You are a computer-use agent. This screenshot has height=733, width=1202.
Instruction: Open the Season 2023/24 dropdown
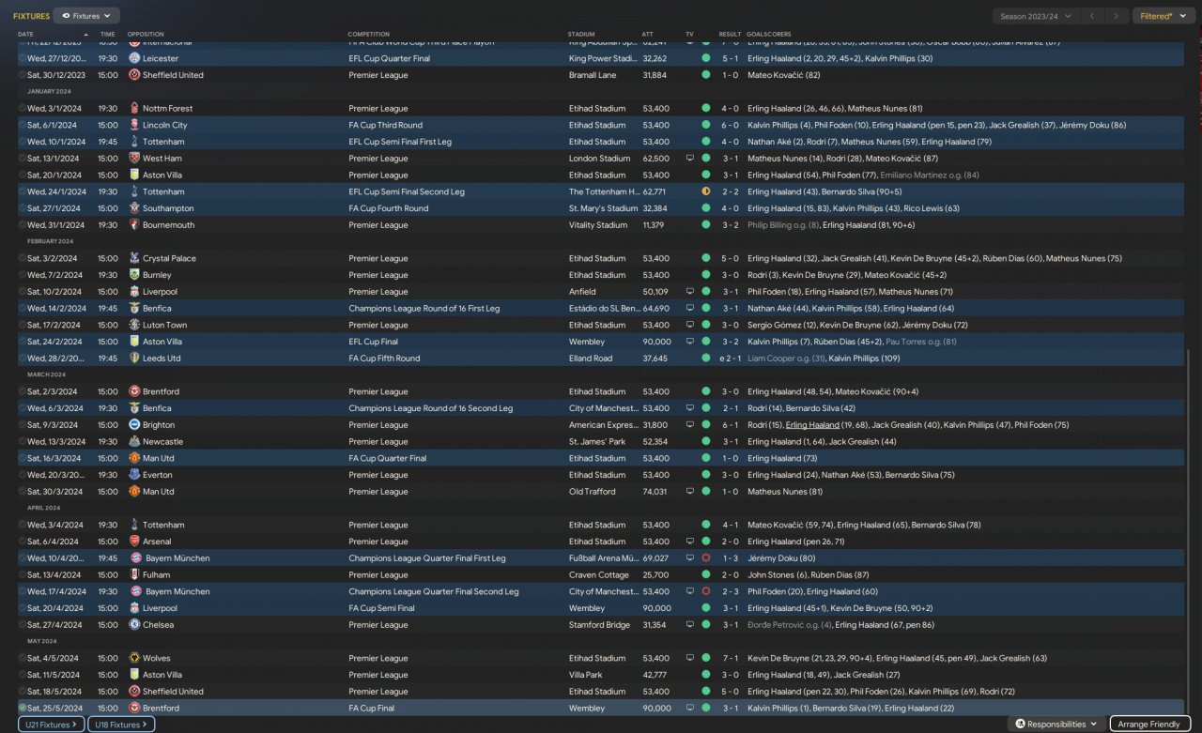tap(1035, 16)
